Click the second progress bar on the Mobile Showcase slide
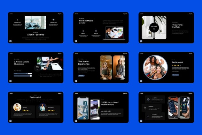202x135 pixels. [x=23, y=76]
